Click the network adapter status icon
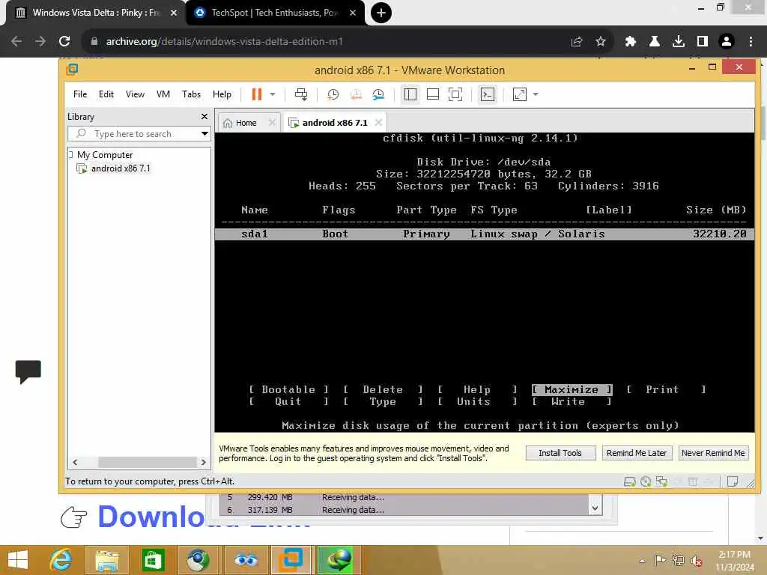 click(661, 481)
